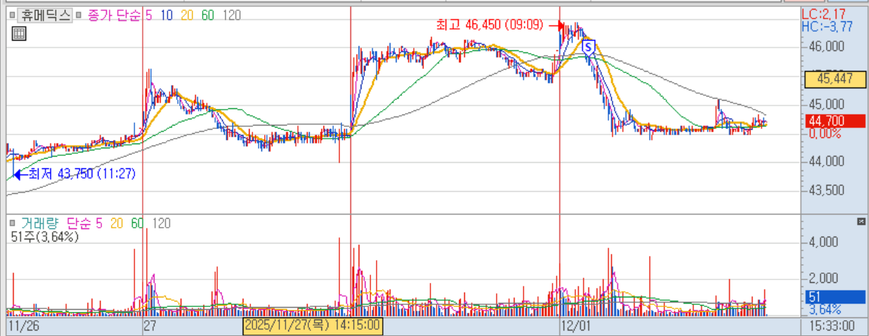Close the volume panel with the x button
This screenshot has height=336, width=869.
861,221
